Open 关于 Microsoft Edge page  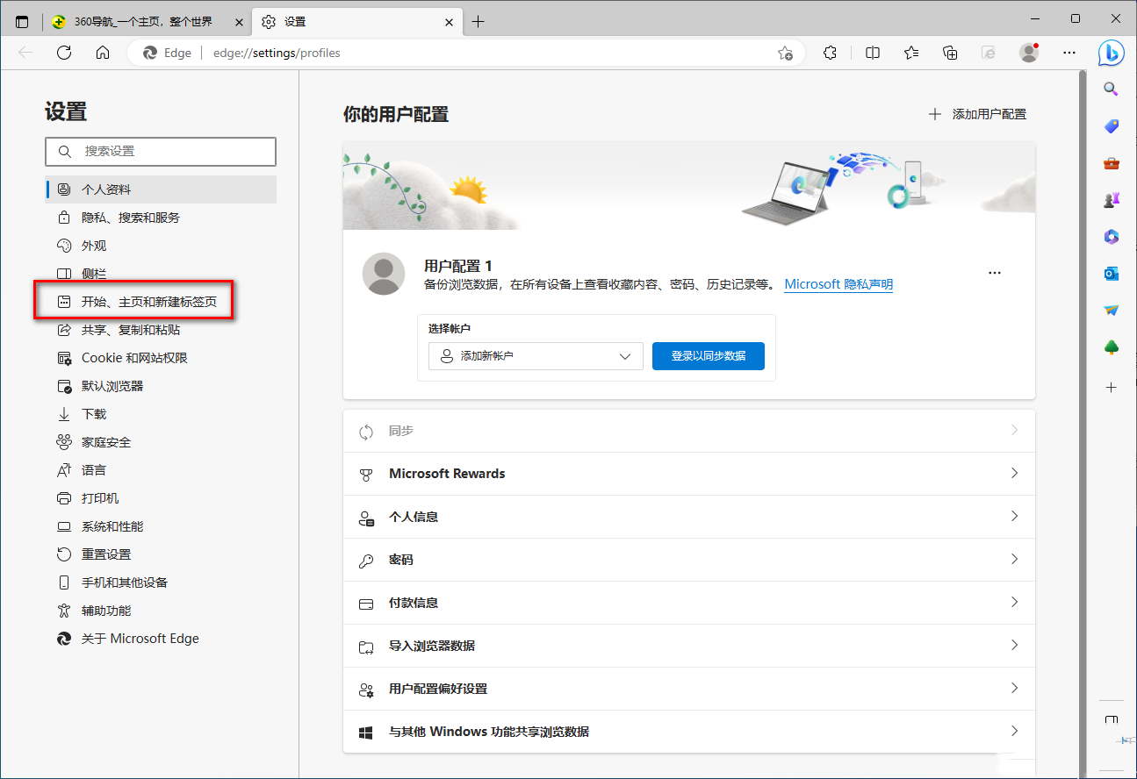point(161,639)
